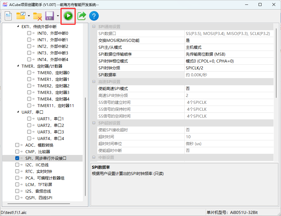Click the arrow icon beside RTC 实时时钟
281x216 pixels.
[22, 171]
